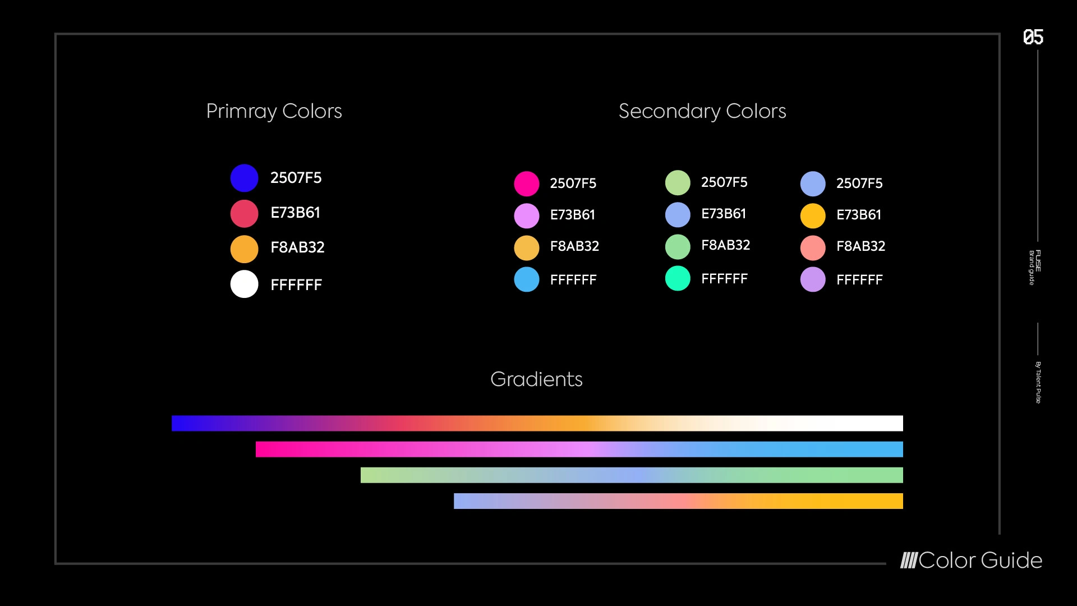Select the green-periwinkle-green gradient bar
The image size is (1077, 606).
pyautogui.click(x=632, y=475)
